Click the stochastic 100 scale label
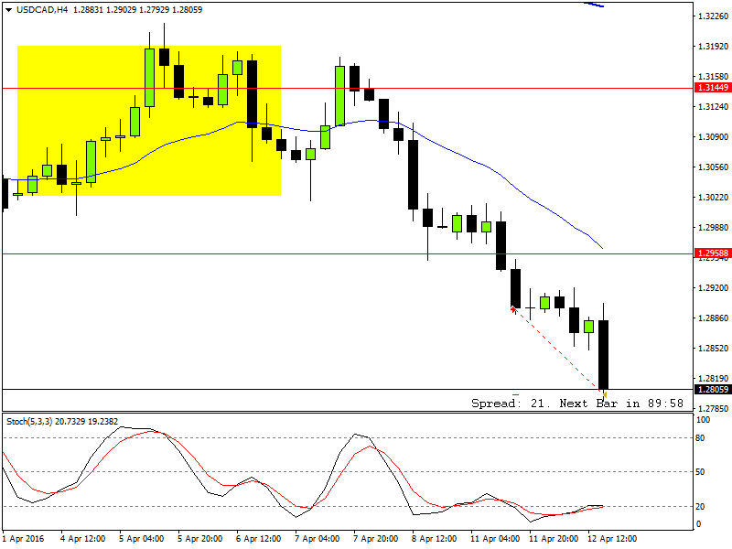 click(703, 420)
